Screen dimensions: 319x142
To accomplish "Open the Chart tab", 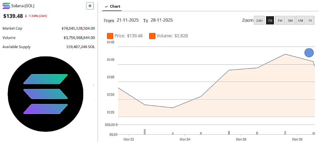I will [112, 6].
